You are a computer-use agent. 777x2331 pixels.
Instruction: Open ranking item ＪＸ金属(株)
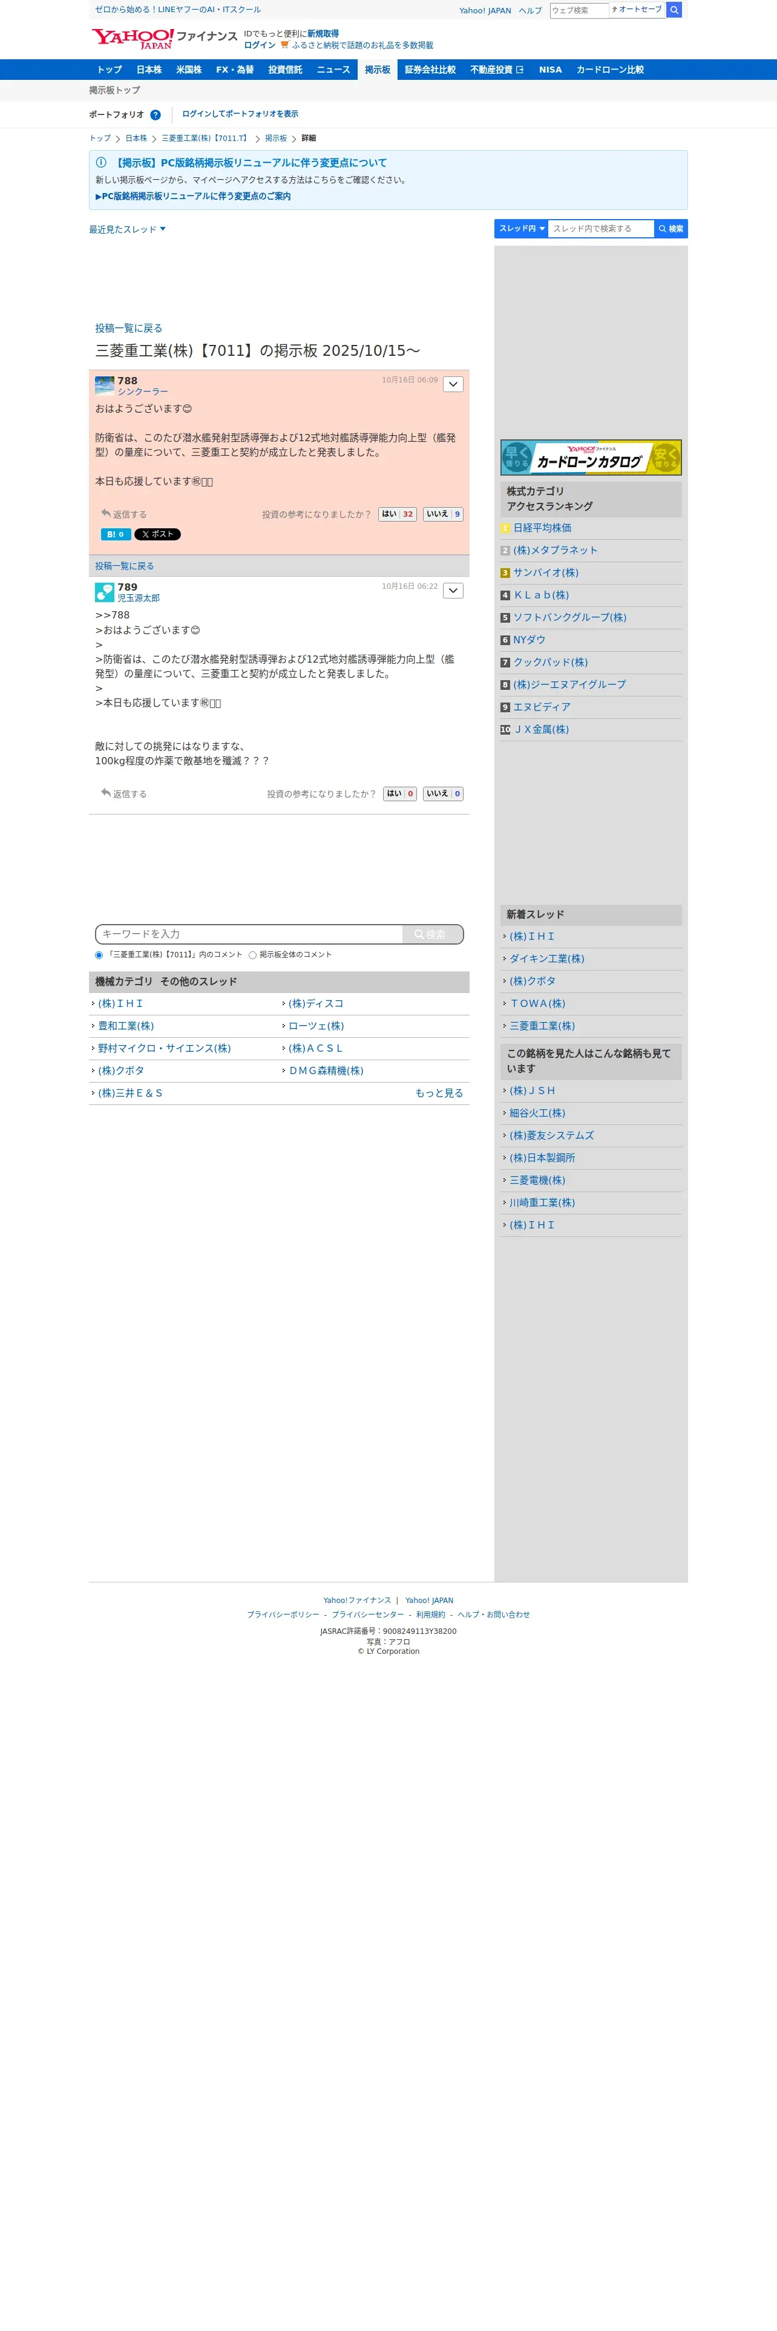pyautogui.click(x=541, y=729)
